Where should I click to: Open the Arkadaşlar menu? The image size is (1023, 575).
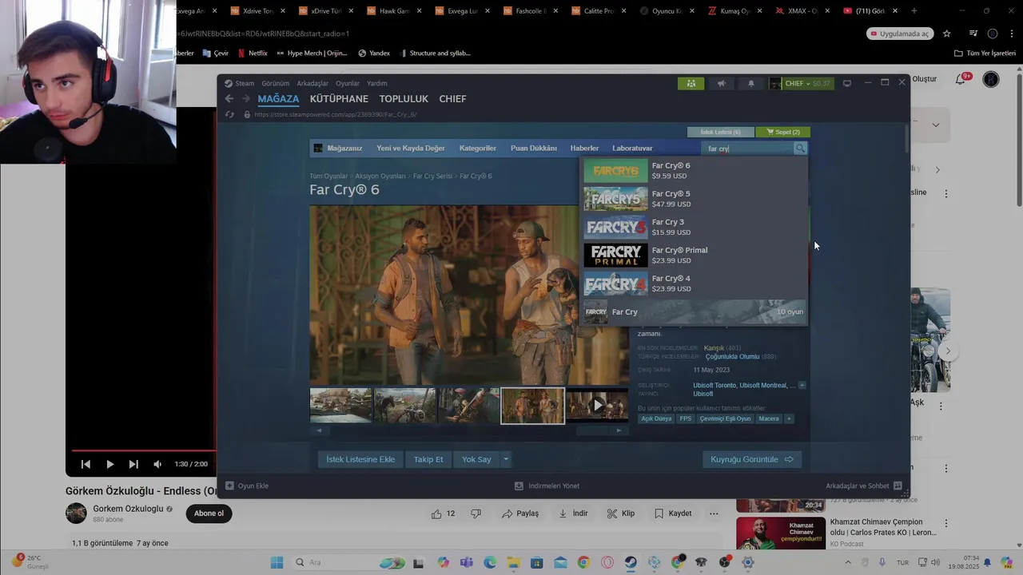[312, 83]
